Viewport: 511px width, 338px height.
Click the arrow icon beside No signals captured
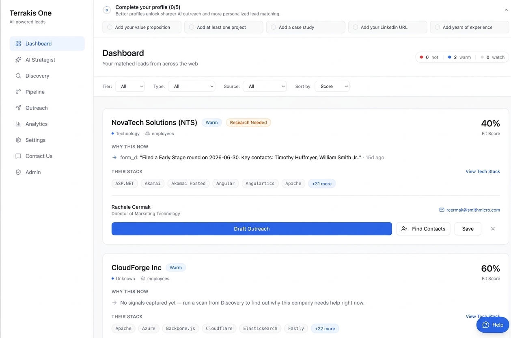[x=114, y=303]
